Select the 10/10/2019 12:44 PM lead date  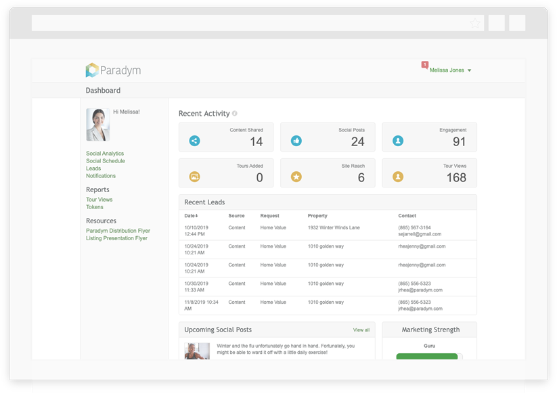click(196, 231)
